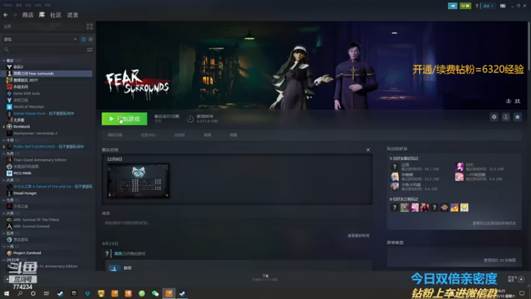This screenshot has height=299, width=531.
Task: Open Windows taskbar search icon
Action: 20,294
